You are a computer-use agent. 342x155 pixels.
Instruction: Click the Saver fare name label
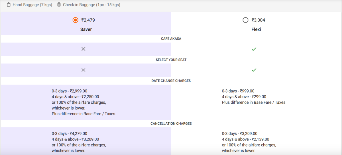coord(86,30)
